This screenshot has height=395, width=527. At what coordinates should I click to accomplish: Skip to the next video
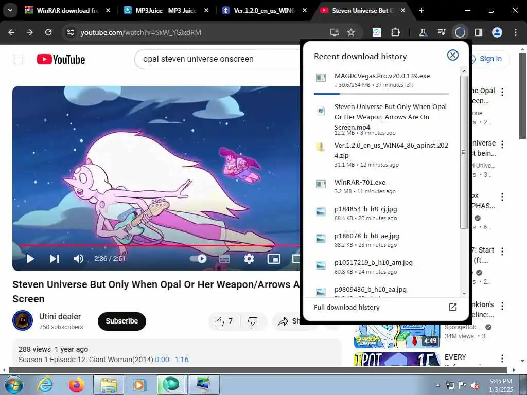point(54,259)
